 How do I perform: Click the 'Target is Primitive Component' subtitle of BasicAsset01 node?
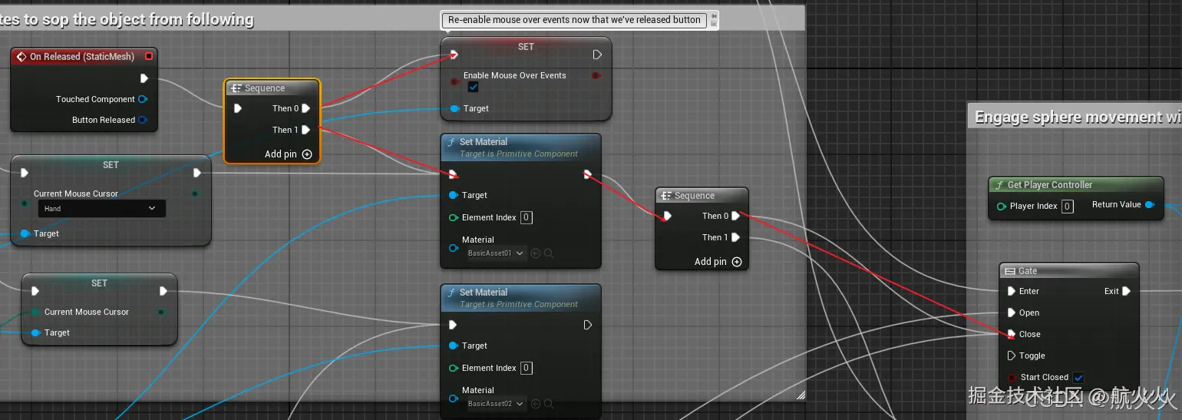(x=519, y=154)
